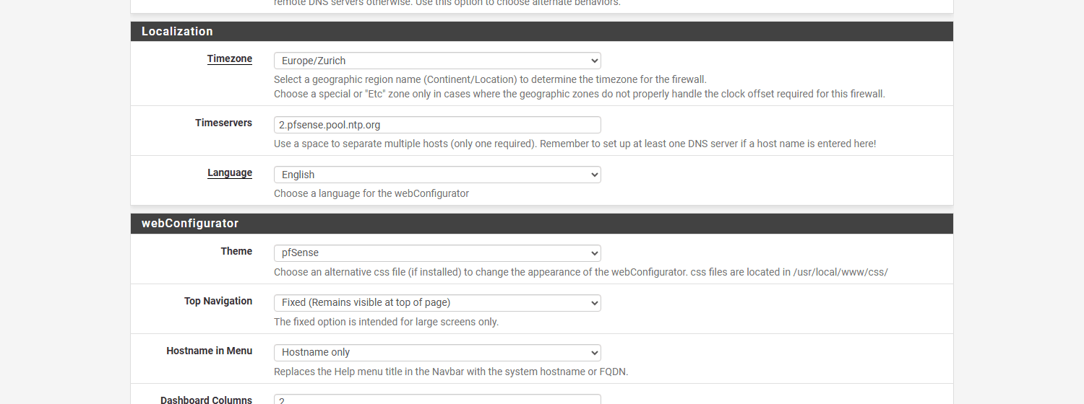Viewport: 1084px width, 404px height.
Task: Click the Dashboard Columns label
Action: pyautogui.click(x=207, y=400)
